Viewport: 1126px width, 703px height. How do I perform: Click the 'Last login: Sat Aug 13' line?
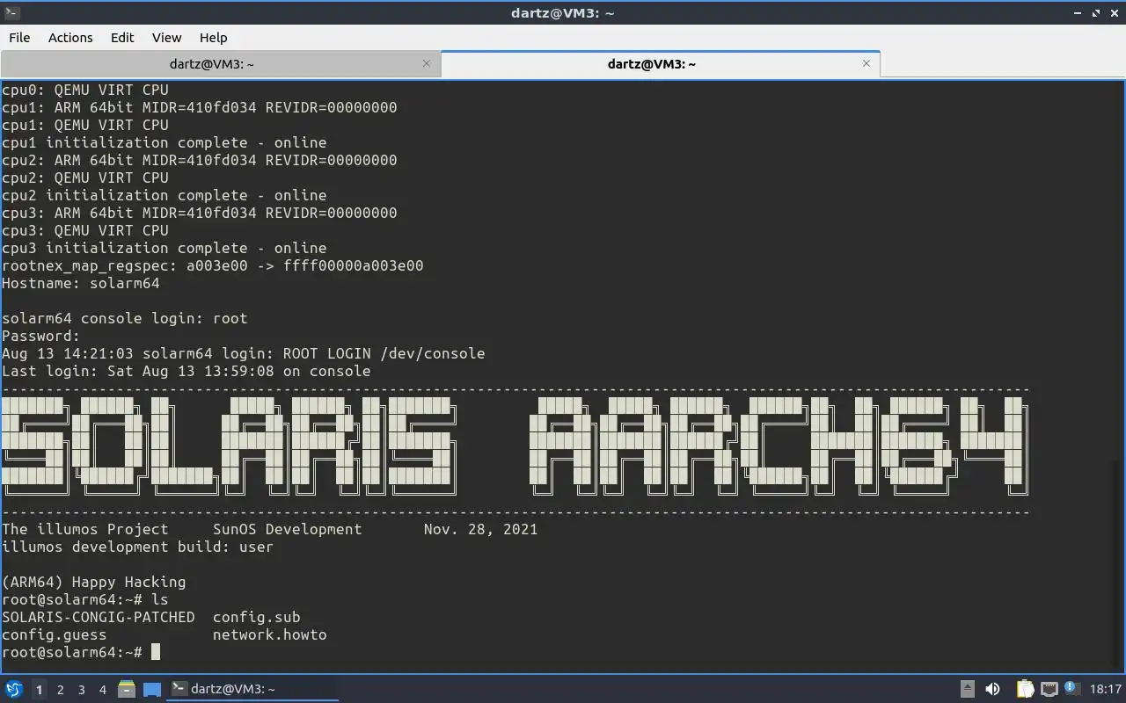pos(186,371)
